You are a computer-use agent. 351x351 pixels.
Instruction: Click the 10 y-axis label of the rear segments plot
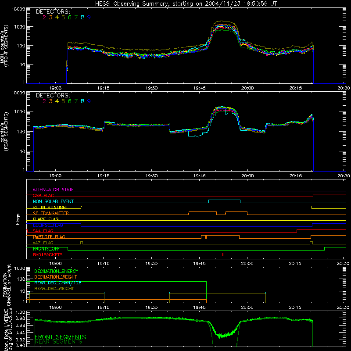tap(22, 151)
